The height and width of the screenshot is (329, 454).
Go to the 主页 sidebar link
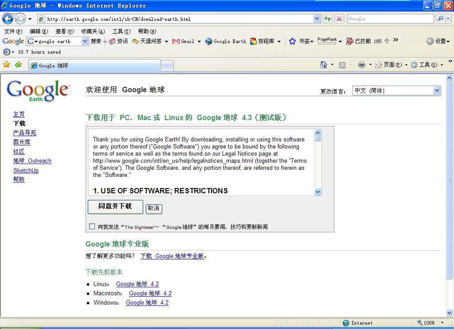click(x=19, y=114)
